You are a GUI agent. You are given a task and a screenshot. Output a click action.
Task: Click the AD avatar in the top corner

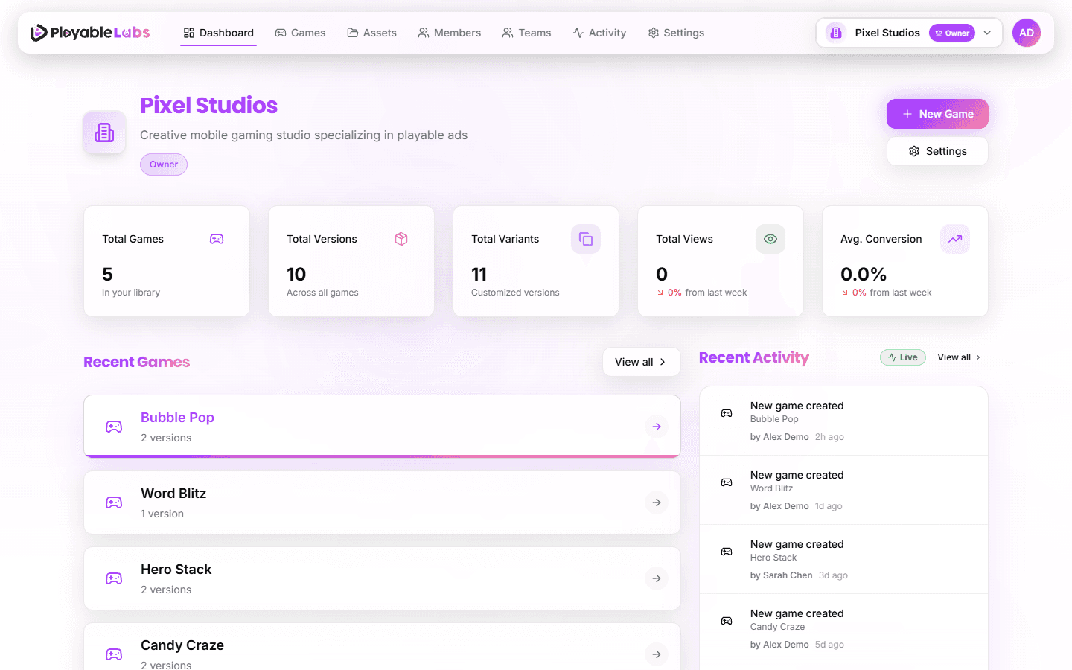point(1027,32)
